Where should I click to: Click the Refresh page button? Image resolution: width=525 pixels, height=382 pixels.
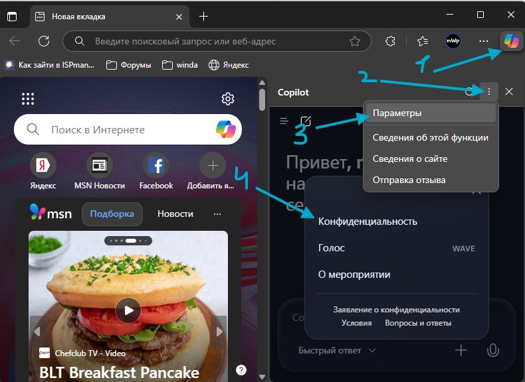pyautogui.click(x=44, y=41)
